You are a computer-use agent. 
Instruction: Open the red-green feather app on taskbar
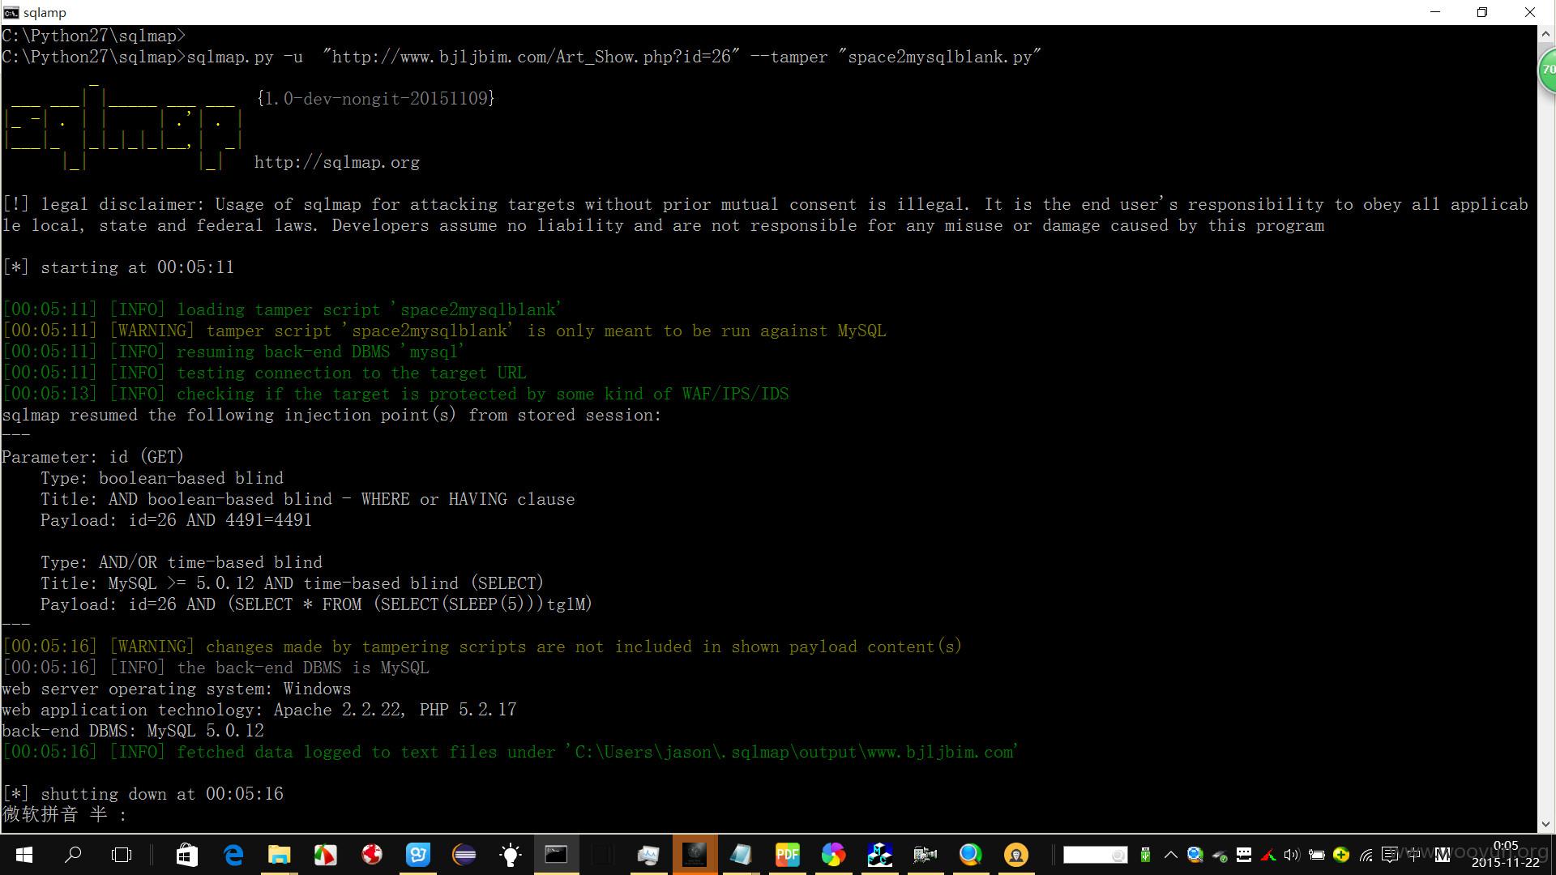326,855
